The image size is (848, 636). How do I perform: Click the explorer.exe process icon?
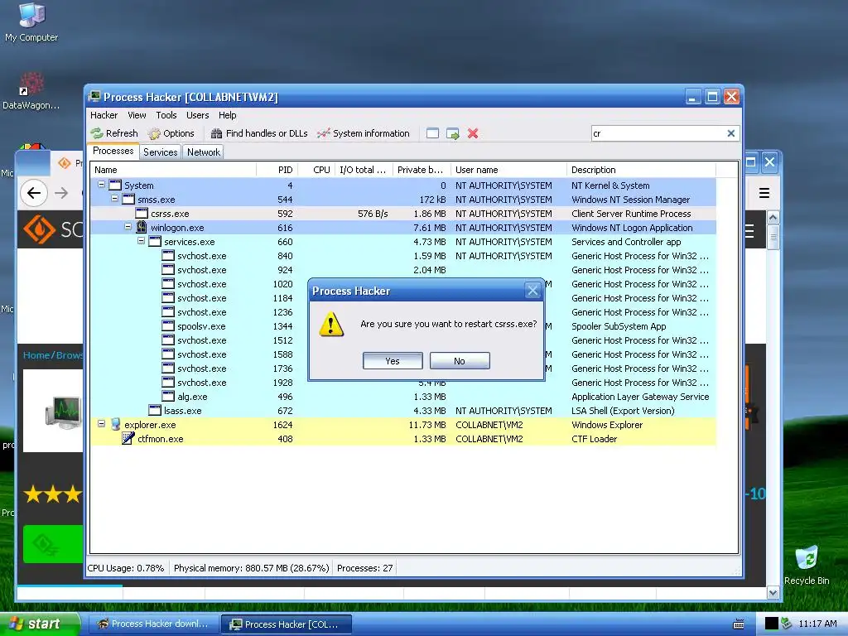click(115, 425)
